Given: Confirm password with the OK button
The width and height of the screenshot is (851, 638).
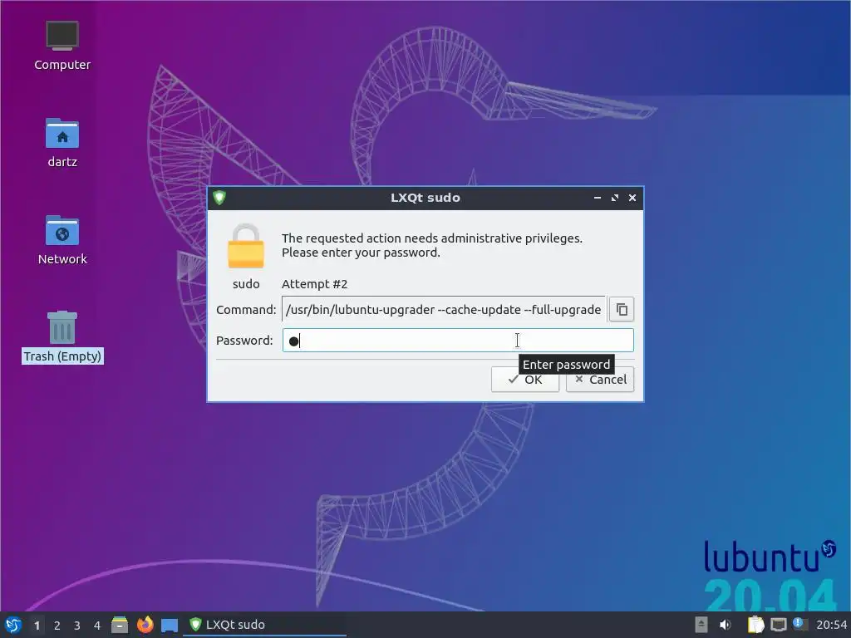Looking at the screenshot, I should point(525,379).
